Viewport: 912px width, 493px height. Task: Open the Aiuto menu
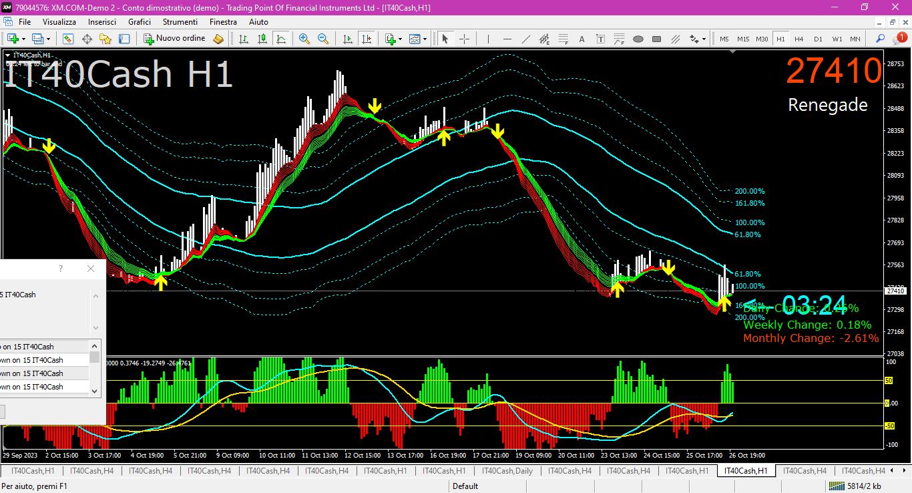(x=258, y=22)
